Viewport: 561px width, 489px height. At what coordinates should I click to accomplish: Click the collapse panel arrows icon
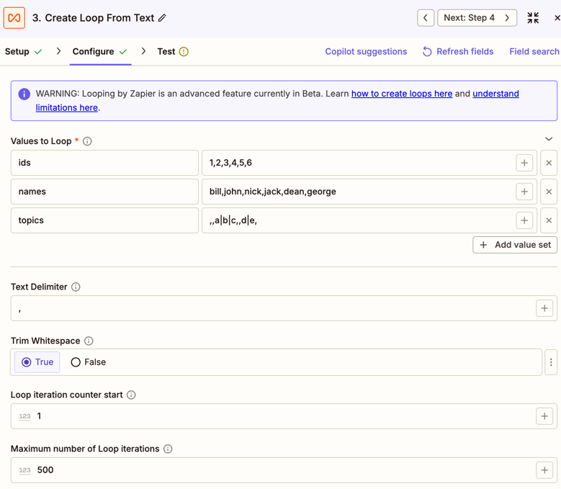[533, 18]
